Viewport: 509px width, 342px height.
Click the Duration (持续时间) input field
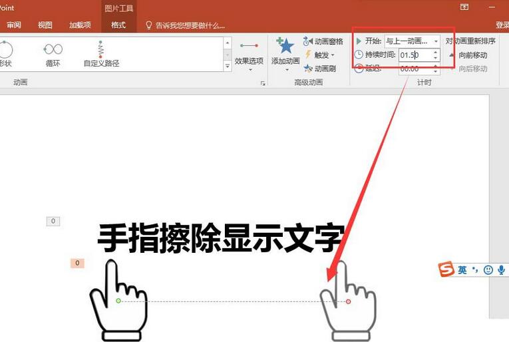click(415, 55)
